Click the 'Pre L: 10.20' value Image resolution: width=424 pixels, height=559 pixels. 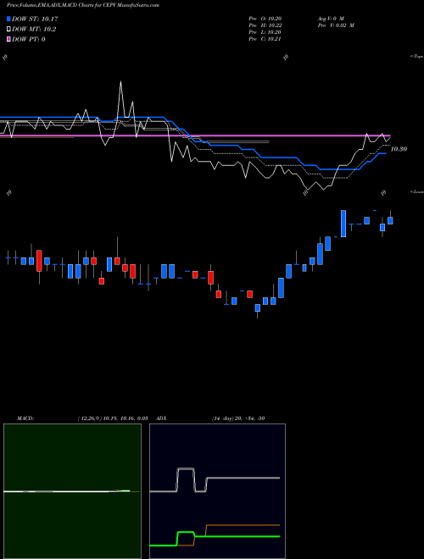tap(265, 32)
